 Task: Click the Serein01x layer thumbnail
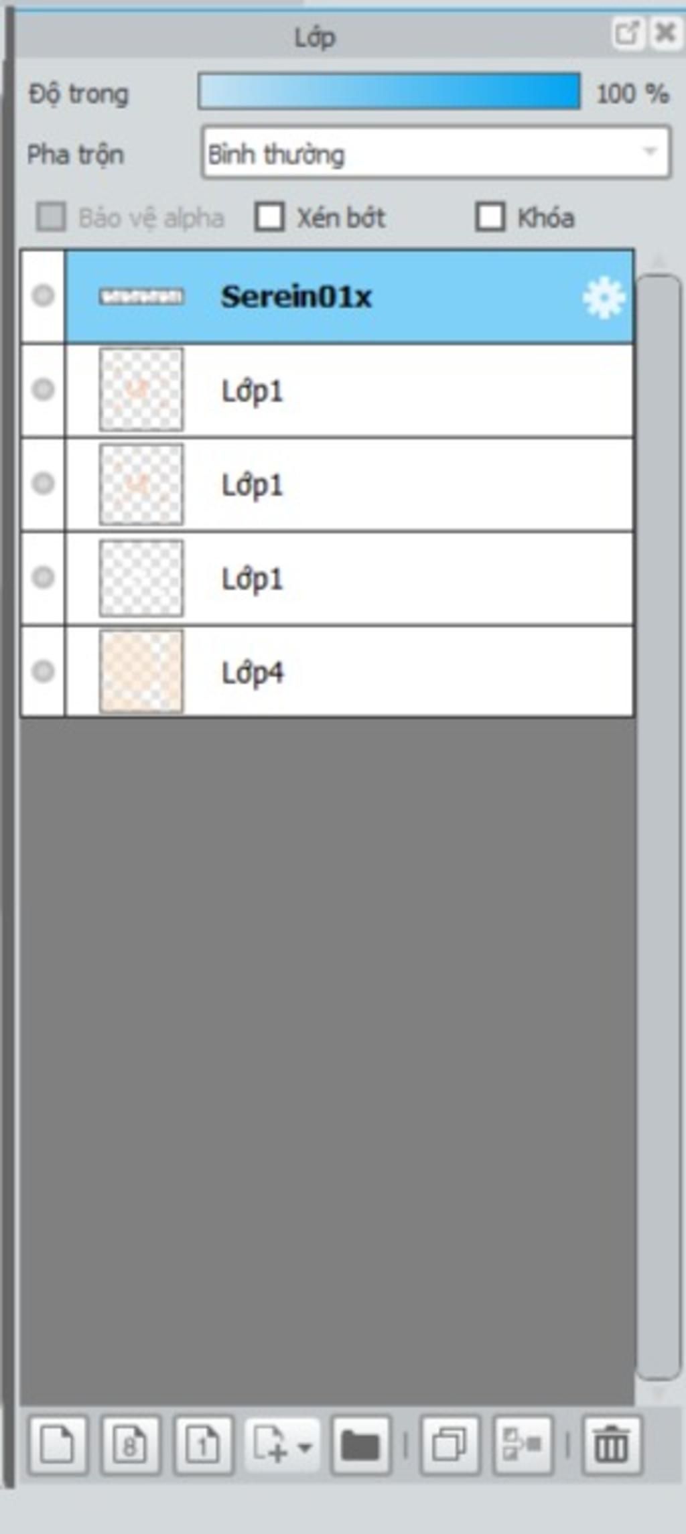pyautogui.click(x=141, y=296)
